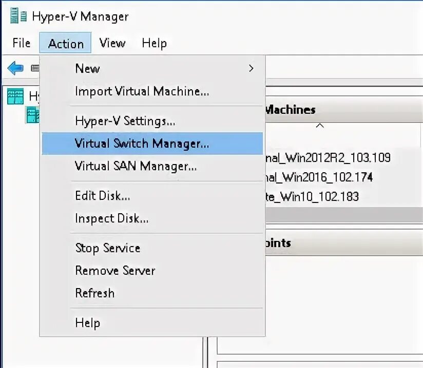Select the server node icon under Hyper-V Manager
Image resolution: width=423 pixels, height=368 pixels.
coord(33,115)
